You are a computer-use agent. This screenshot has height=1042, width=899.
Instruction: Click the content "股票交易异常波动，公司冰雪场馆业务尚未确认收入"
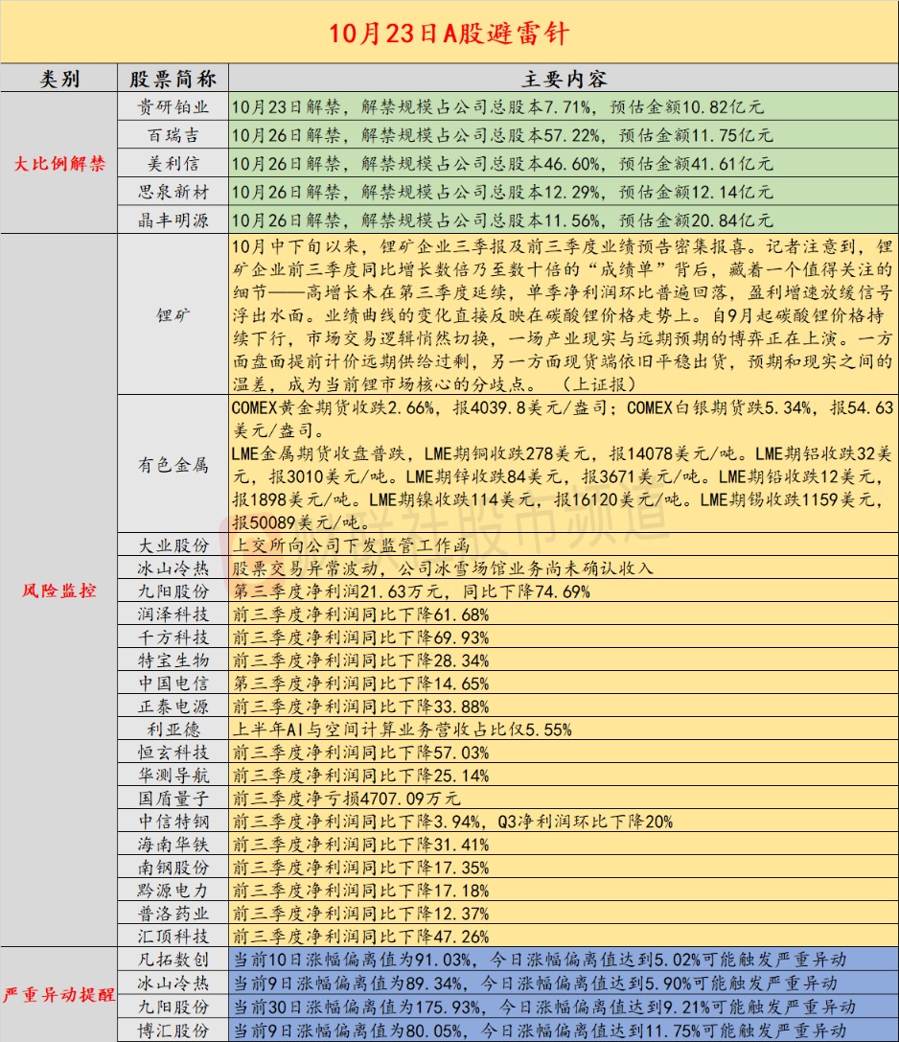tap(564, 568)
